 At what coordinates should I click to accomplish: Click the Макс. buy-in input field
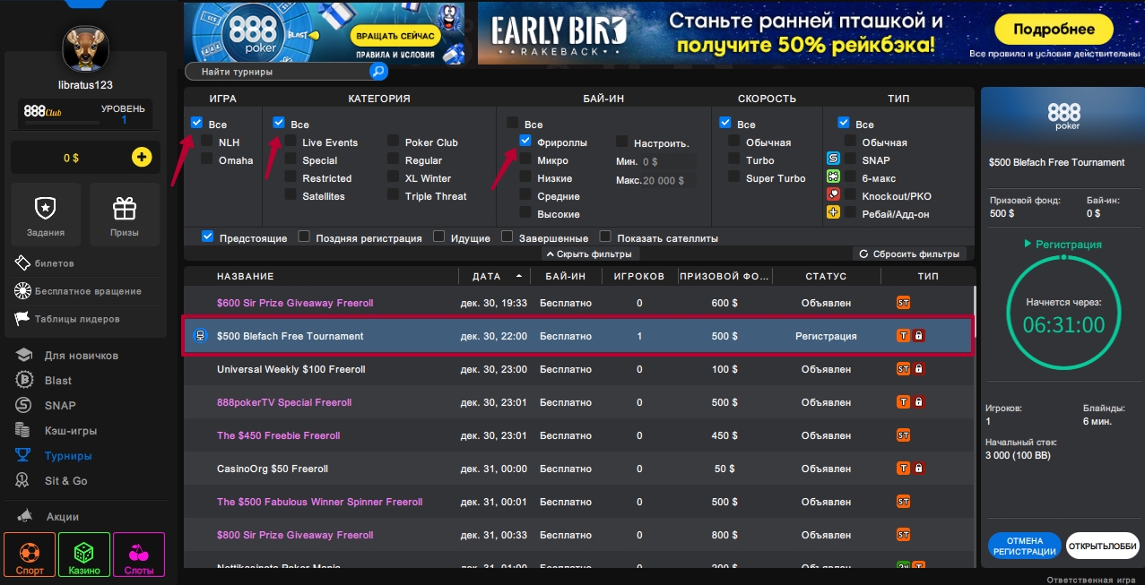click(x=669, y=180)
